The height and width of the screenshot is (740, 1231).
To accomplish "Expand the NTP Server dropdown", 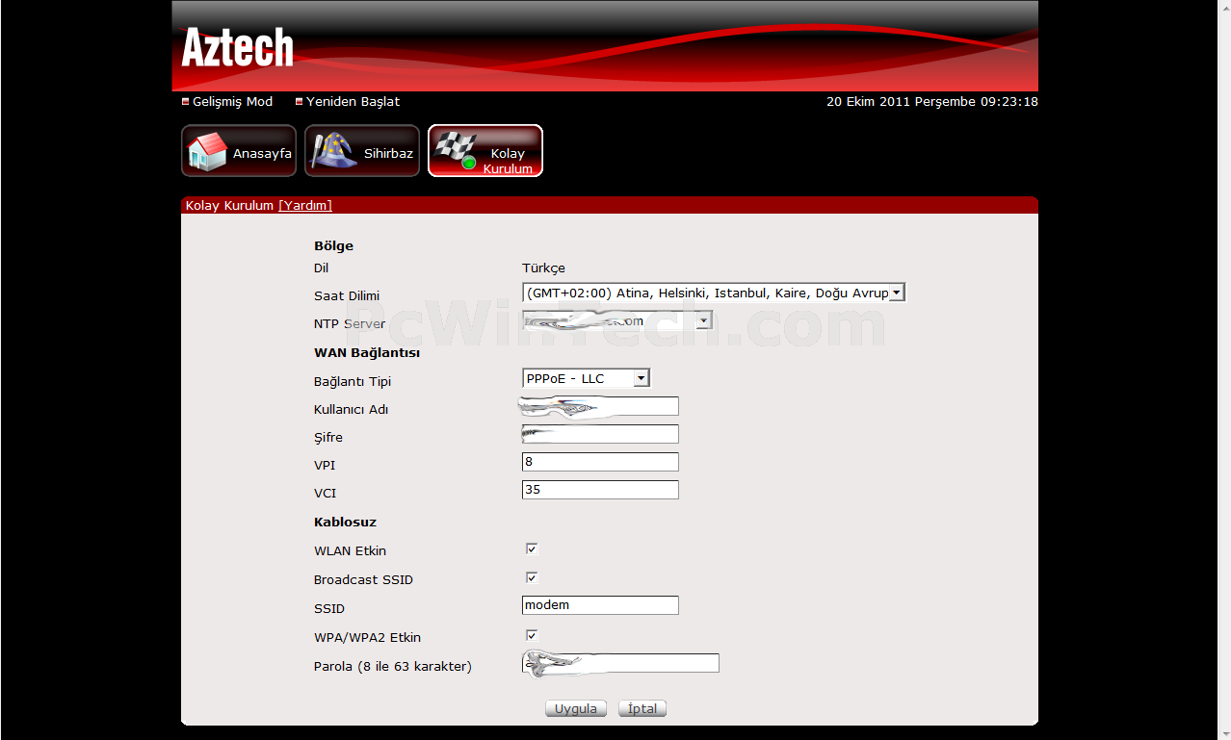I will 703,321.
